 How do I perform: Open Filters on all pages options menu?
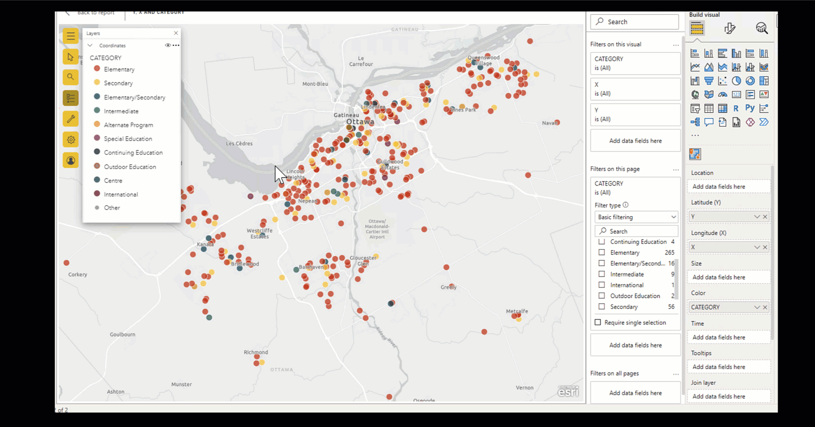[x=676, y=374]
